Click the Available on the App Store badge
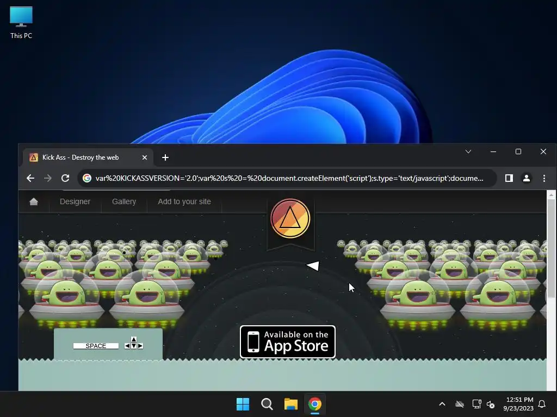Viewport: 557px width, 417px height. point(288,342)
